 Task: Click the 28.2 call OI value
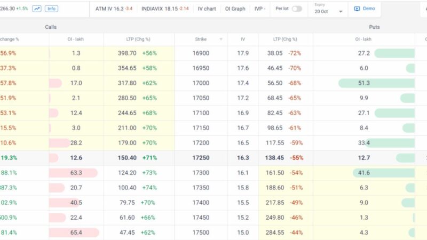click(x=76, y=143)
